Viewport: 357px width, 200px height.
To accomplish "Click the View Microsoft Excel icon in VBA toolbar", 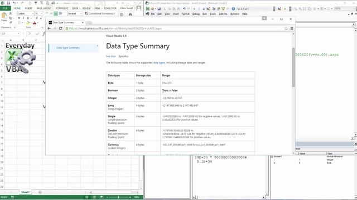I will (148, 9).
